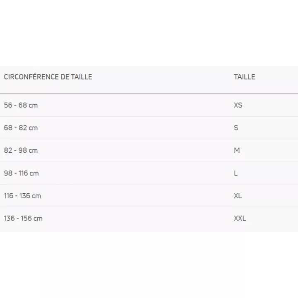Select the XL size label

pos(238,196)
